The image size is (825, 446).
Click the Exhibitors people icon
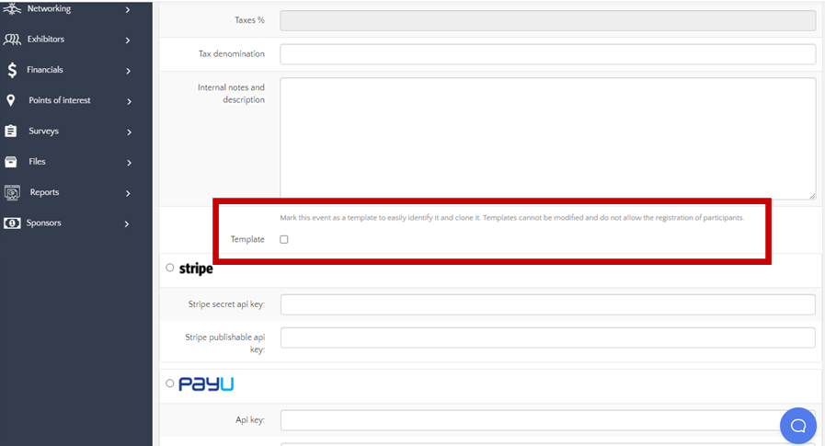tap(12, 40)
